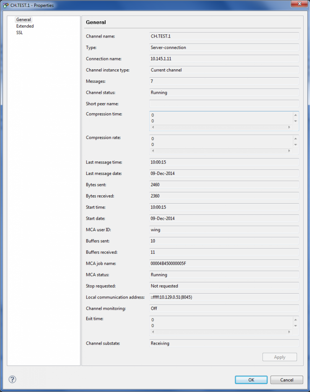The image size is (310, 392).
Task: Click MCA user ID field wing
Action: coord(224,230)
